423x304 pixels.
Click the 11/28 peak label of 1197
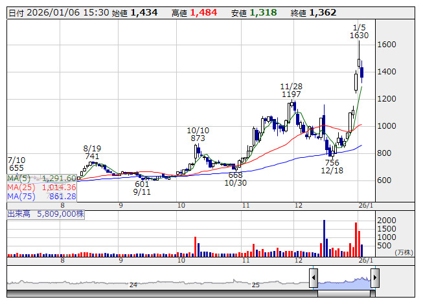coord(292,91)
